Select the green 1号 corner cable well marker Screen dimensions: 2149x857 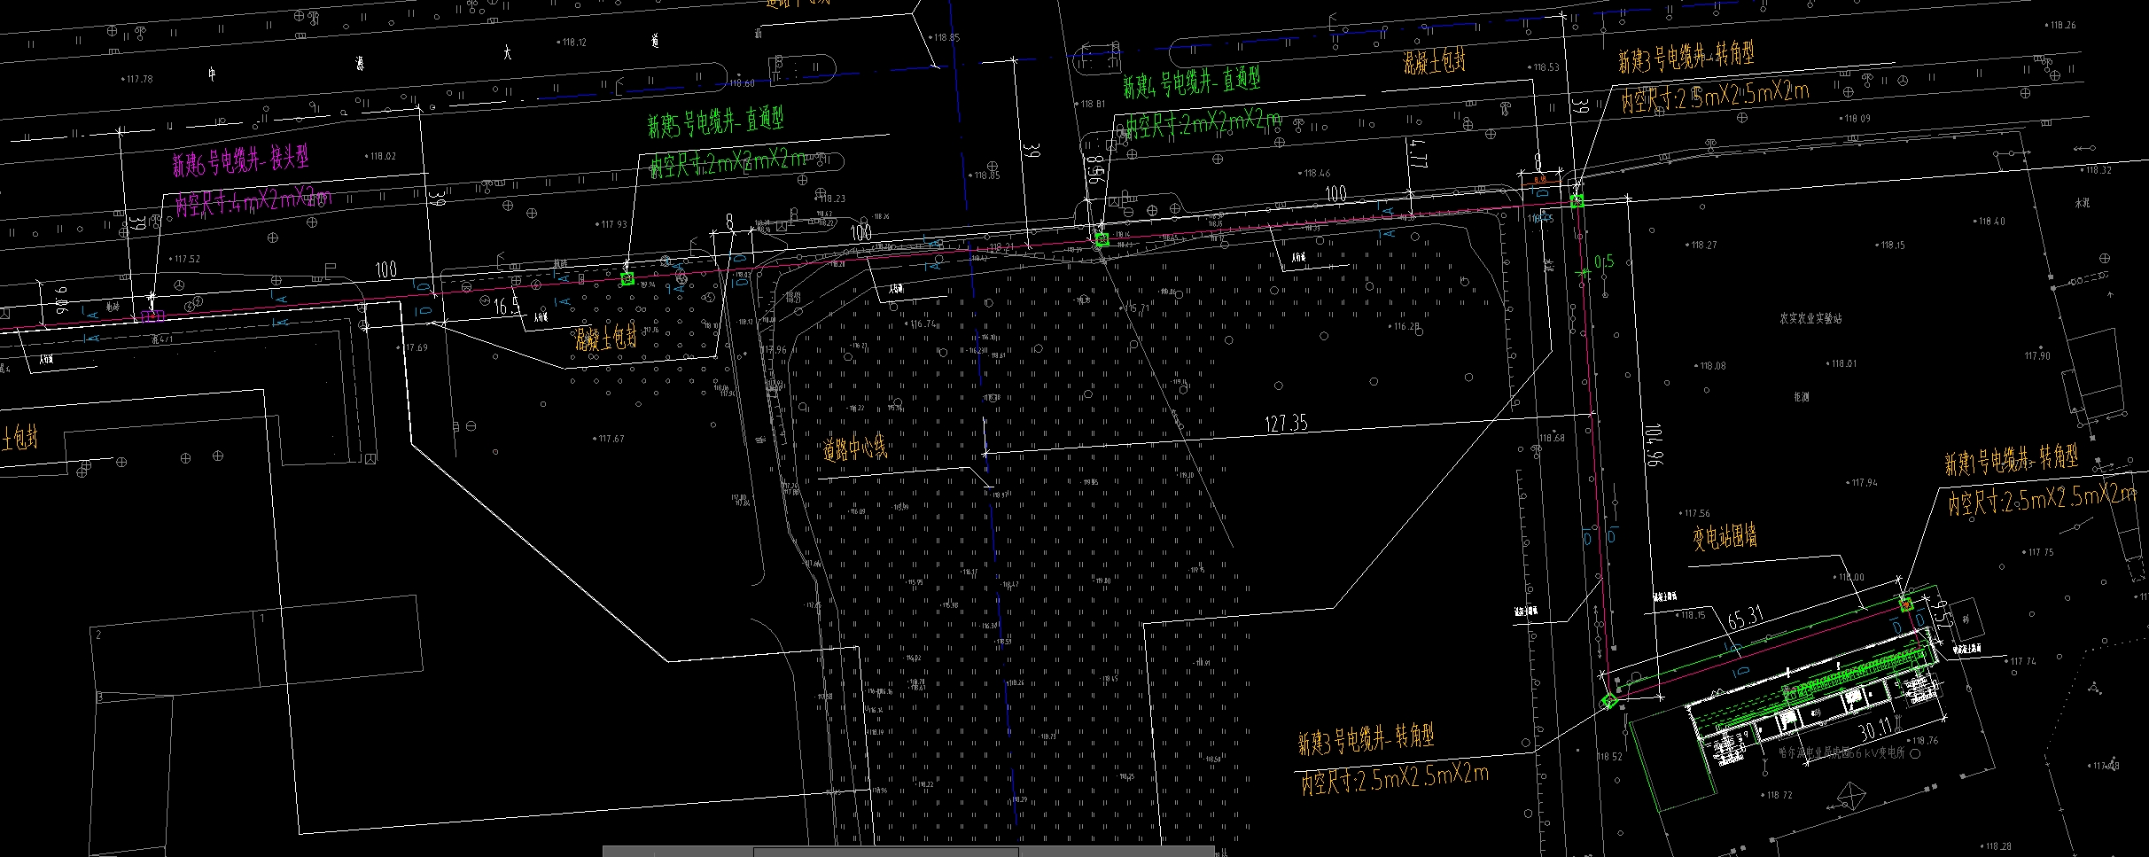pyautogui.click(x=1906, y=604)
